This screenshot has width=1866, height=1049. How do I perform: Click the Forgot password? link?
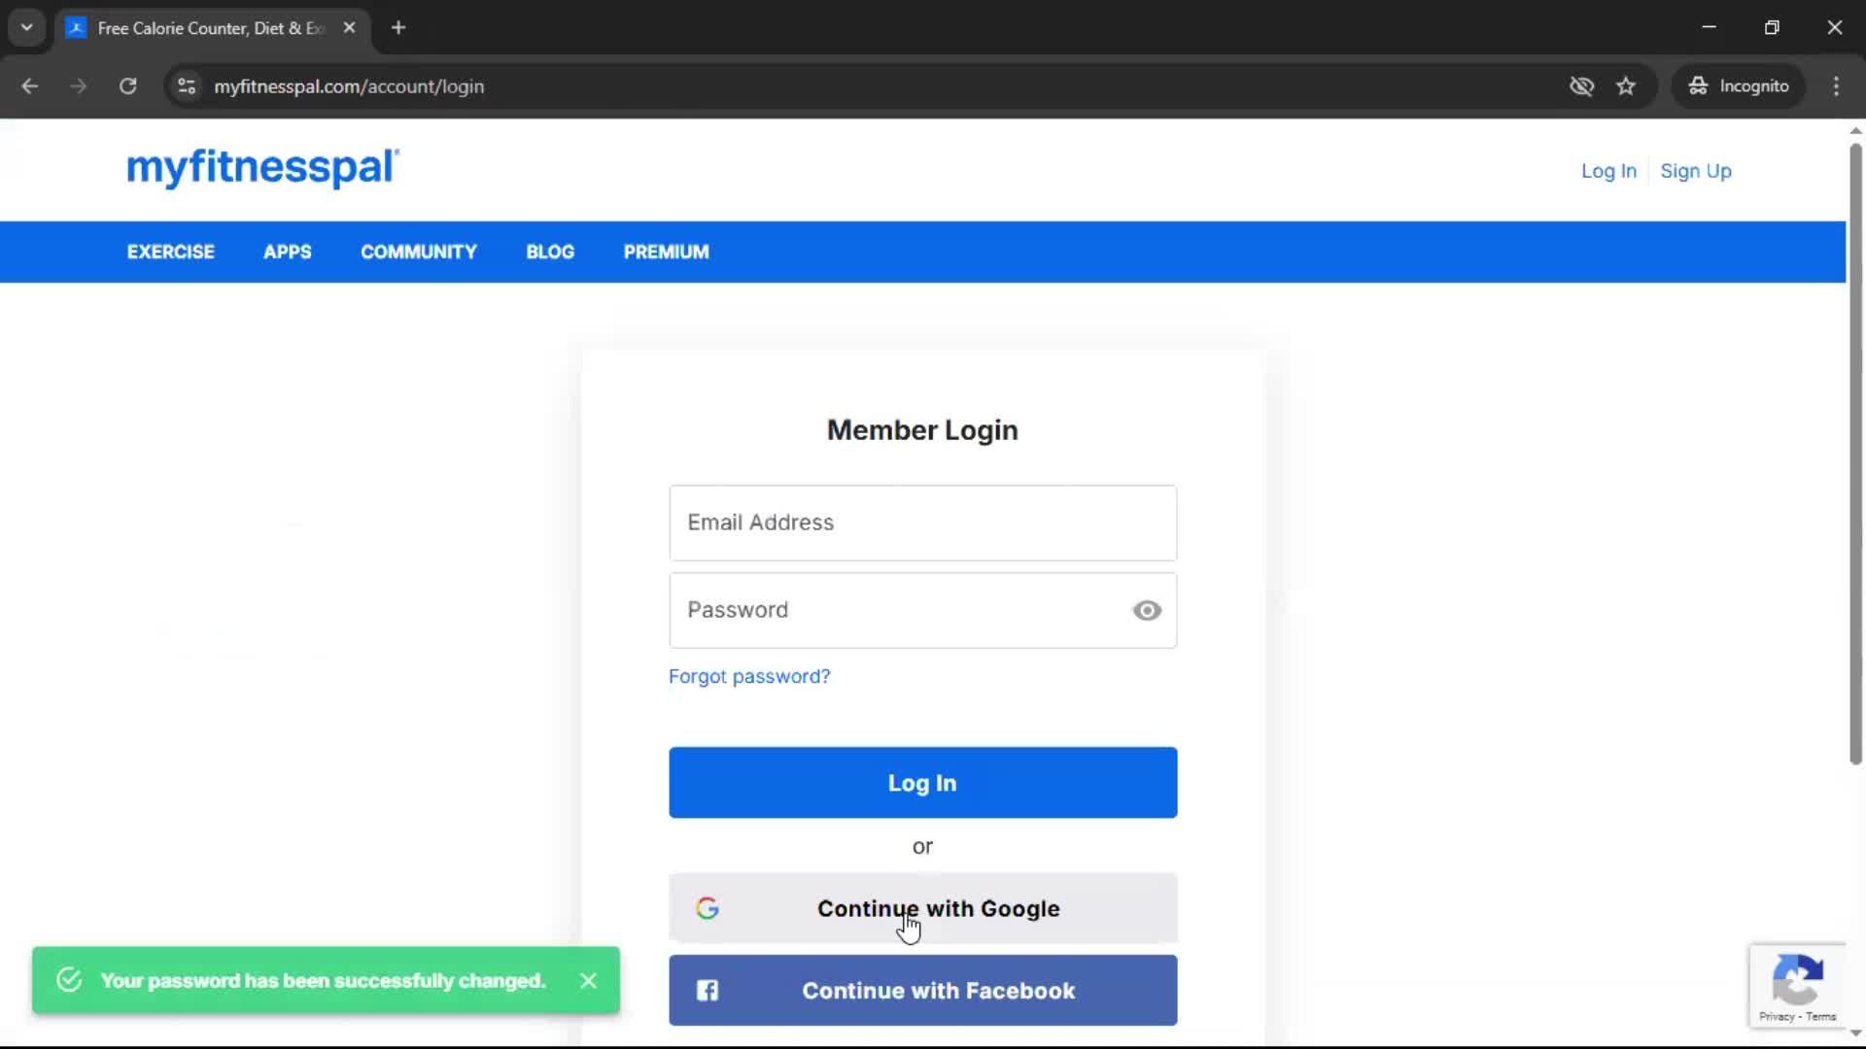(749, 676)
